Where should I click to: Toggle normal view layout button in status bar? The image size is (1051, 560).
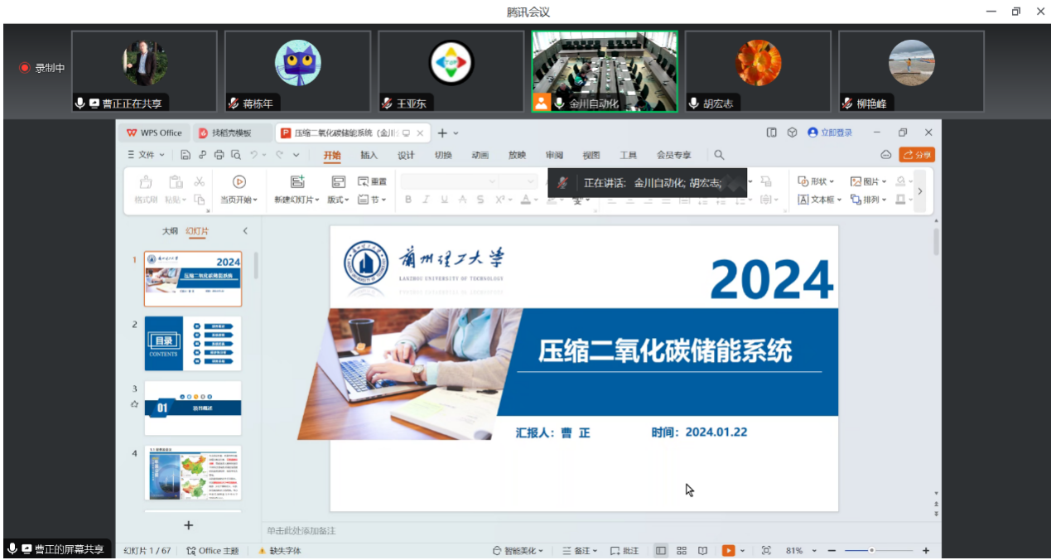click(661, 551)
